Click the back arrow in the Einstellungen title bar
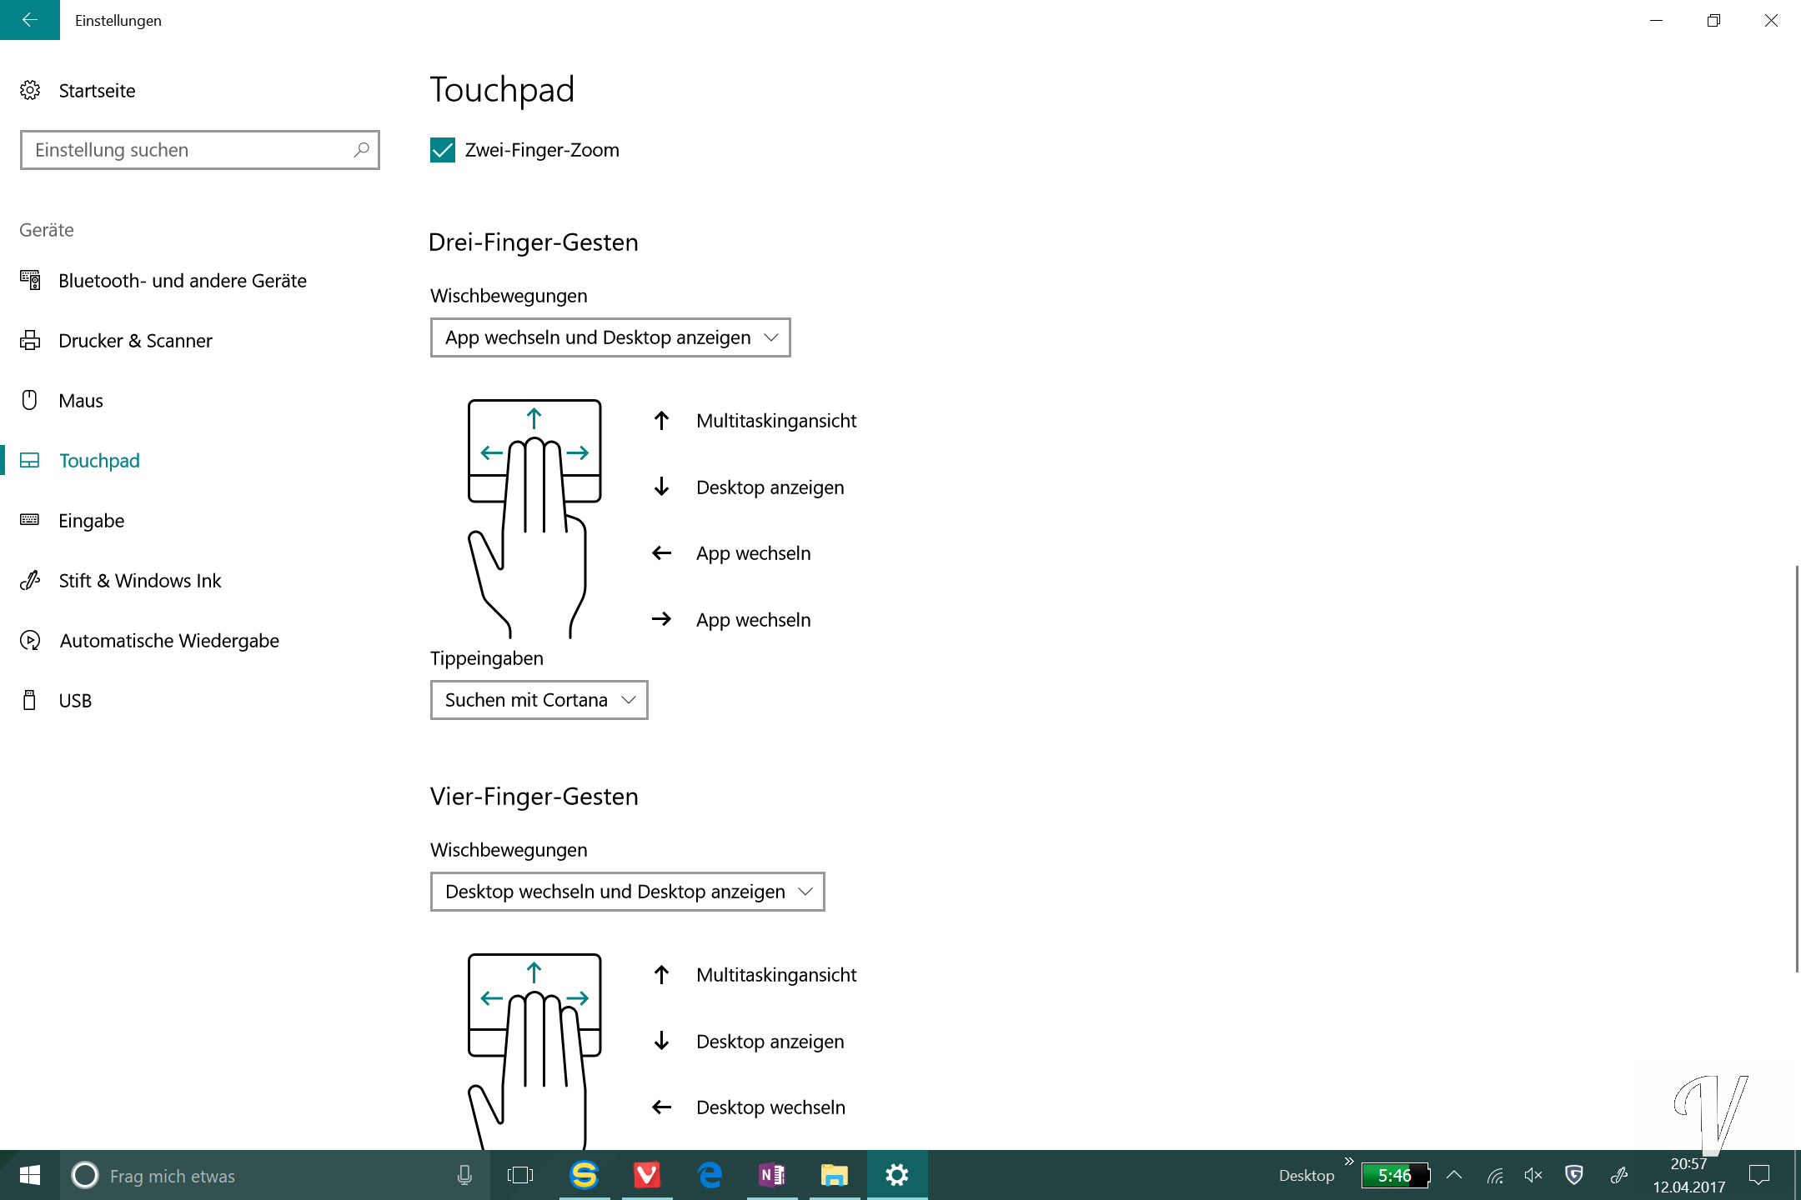This screenshot has width=1801, height=1200. pos(29,20)
